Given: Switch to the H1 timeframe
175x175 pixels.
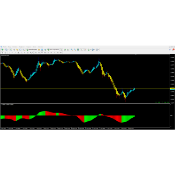Looking at the screenshot, I should [x=48, y=52].
